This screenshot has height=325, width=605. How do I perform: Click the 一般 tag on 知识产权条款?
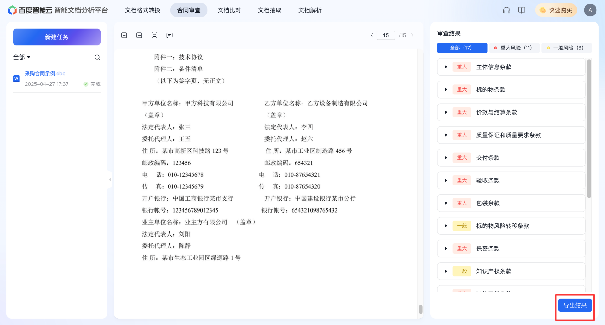click(462, 271)
